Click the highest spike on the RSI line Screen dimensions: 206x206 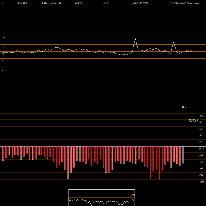click(136, 39)
